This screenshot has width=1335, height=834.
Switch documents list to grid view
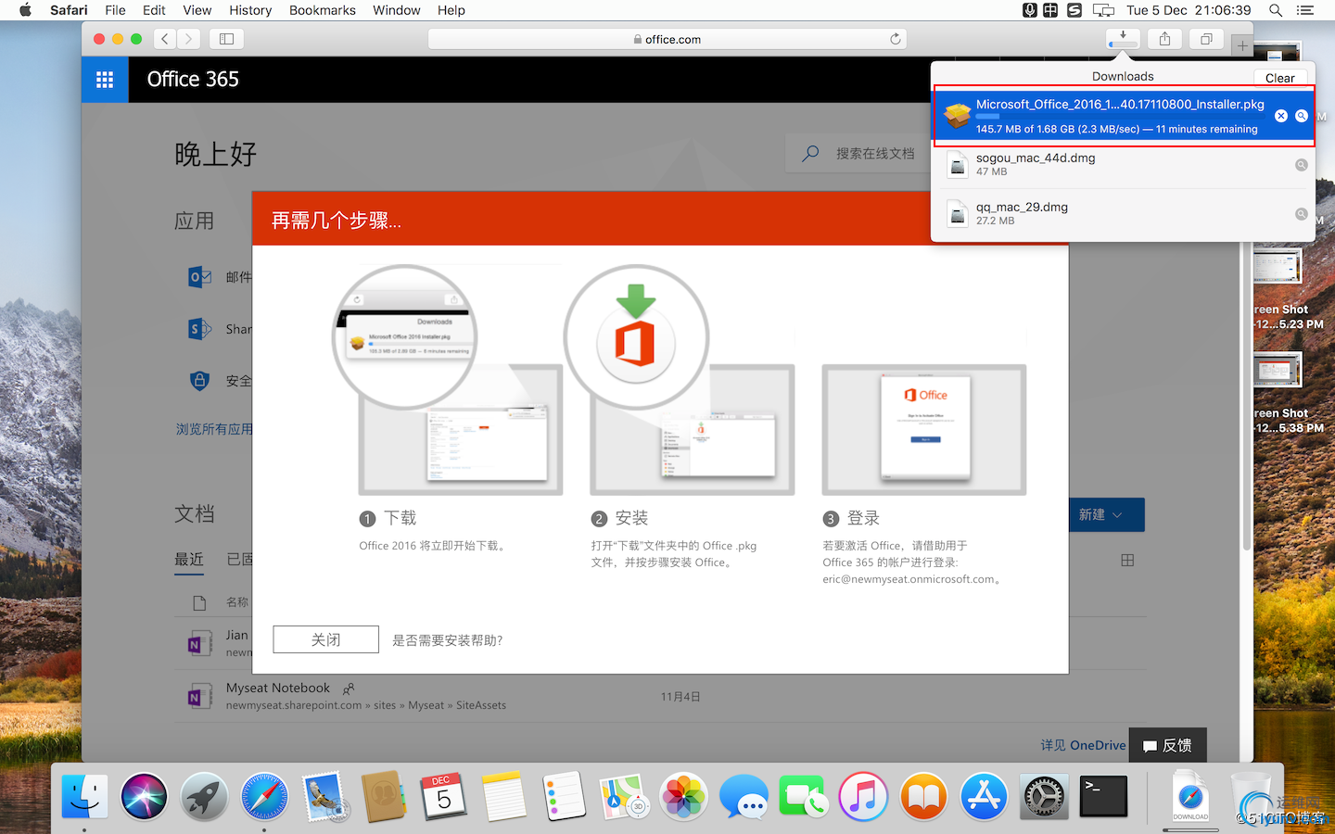coord(1127,561)
